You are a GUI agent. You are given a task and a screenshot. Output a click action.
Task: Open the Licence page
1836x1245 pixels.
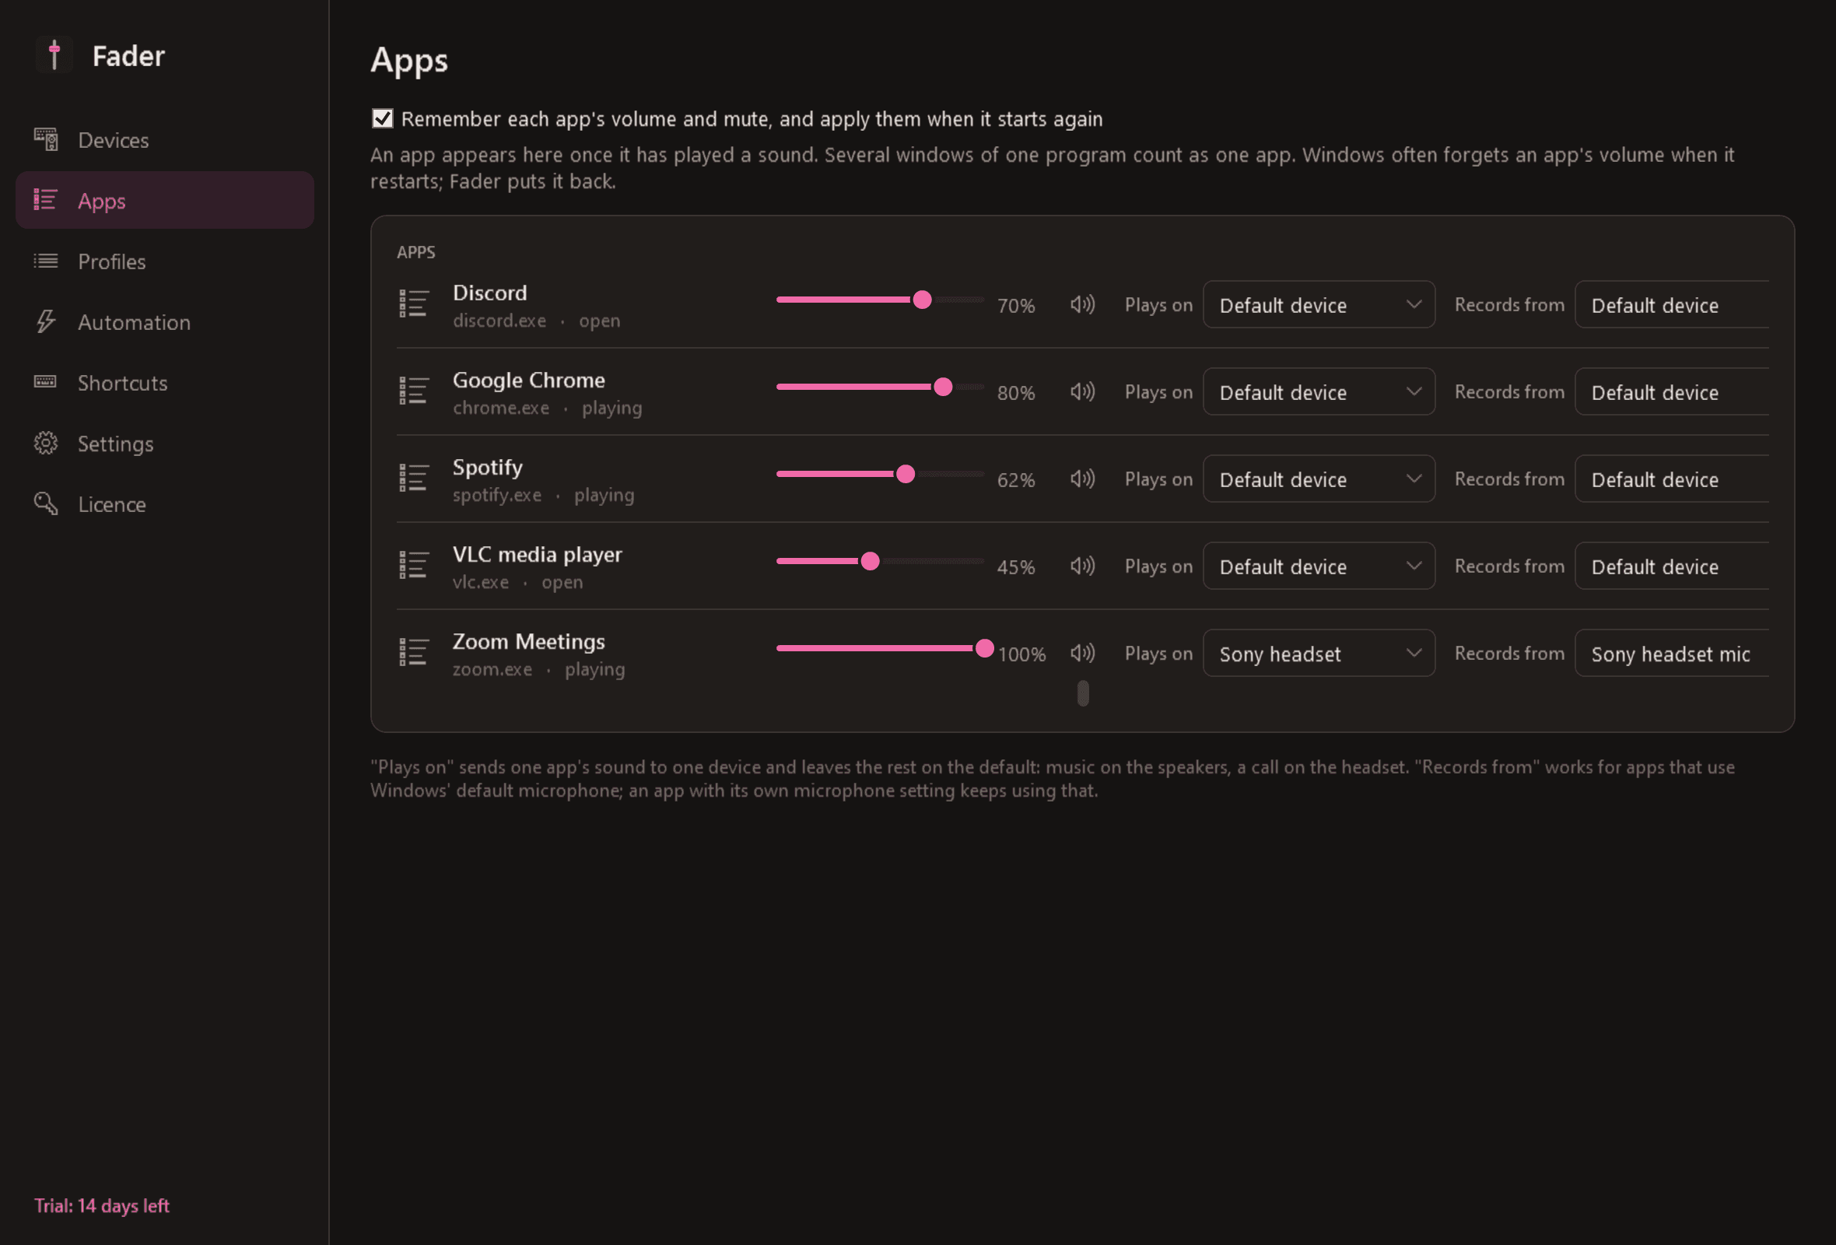pos(165,504)
